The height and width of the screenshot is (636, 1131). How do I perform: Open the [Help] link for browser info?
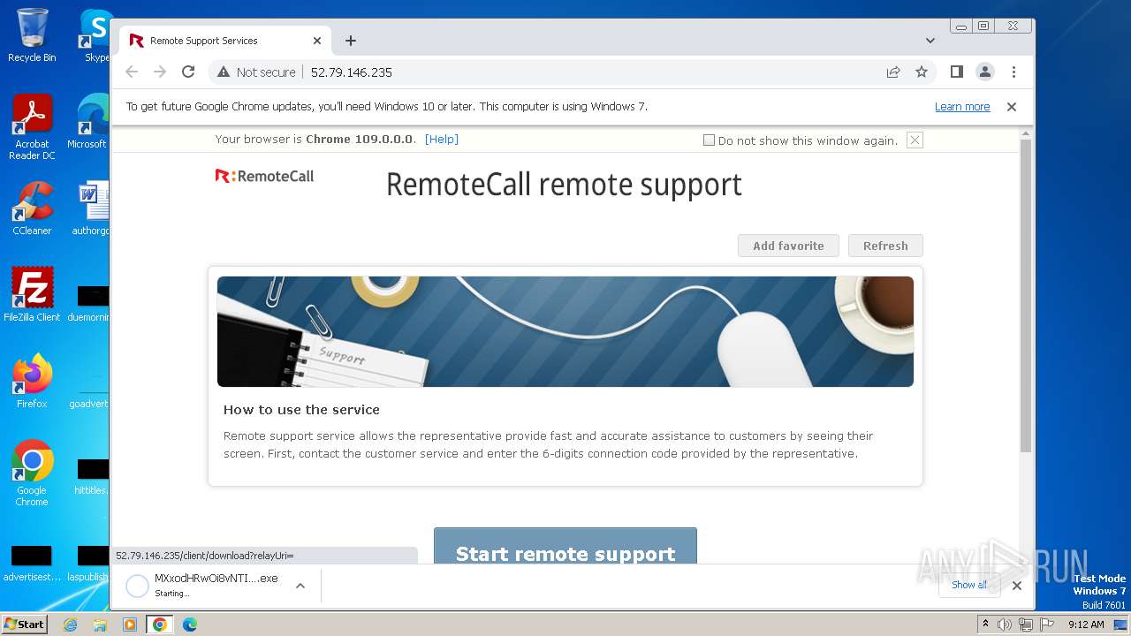(x=442, y=140)
